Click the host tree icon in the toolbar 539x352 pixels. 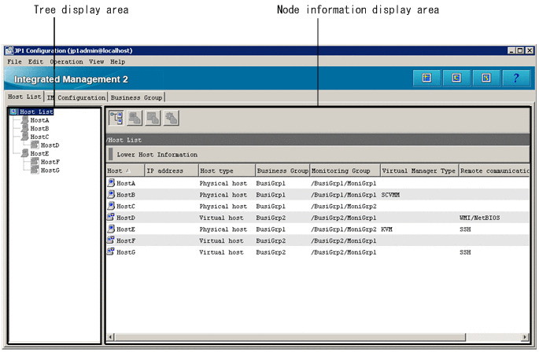point(116,118)
